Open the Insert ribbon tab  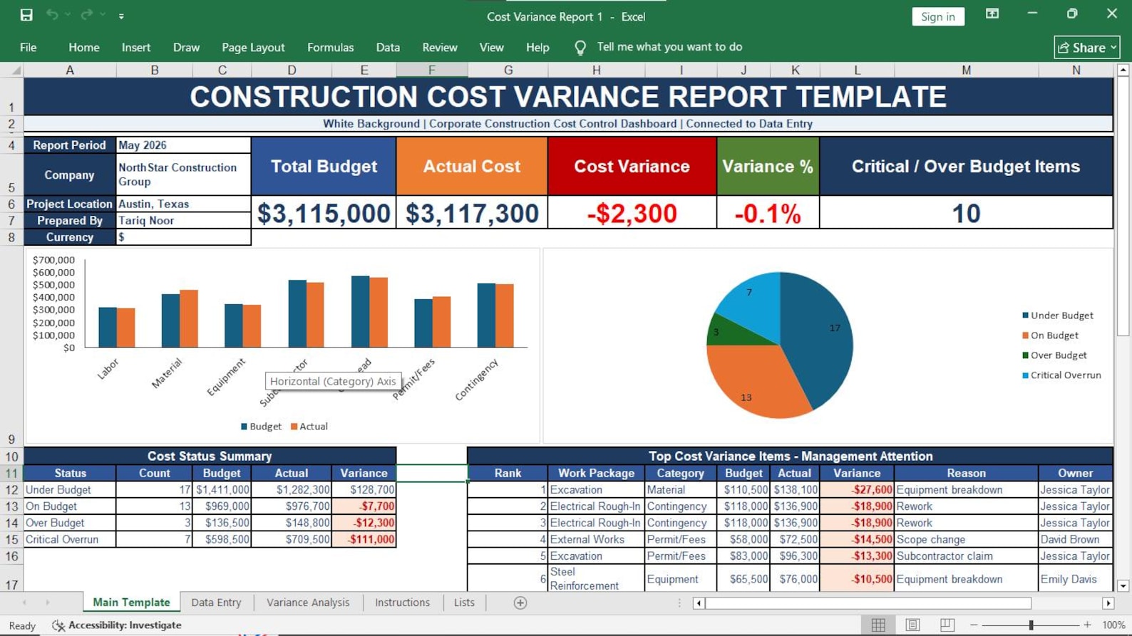tap(136, 48)
